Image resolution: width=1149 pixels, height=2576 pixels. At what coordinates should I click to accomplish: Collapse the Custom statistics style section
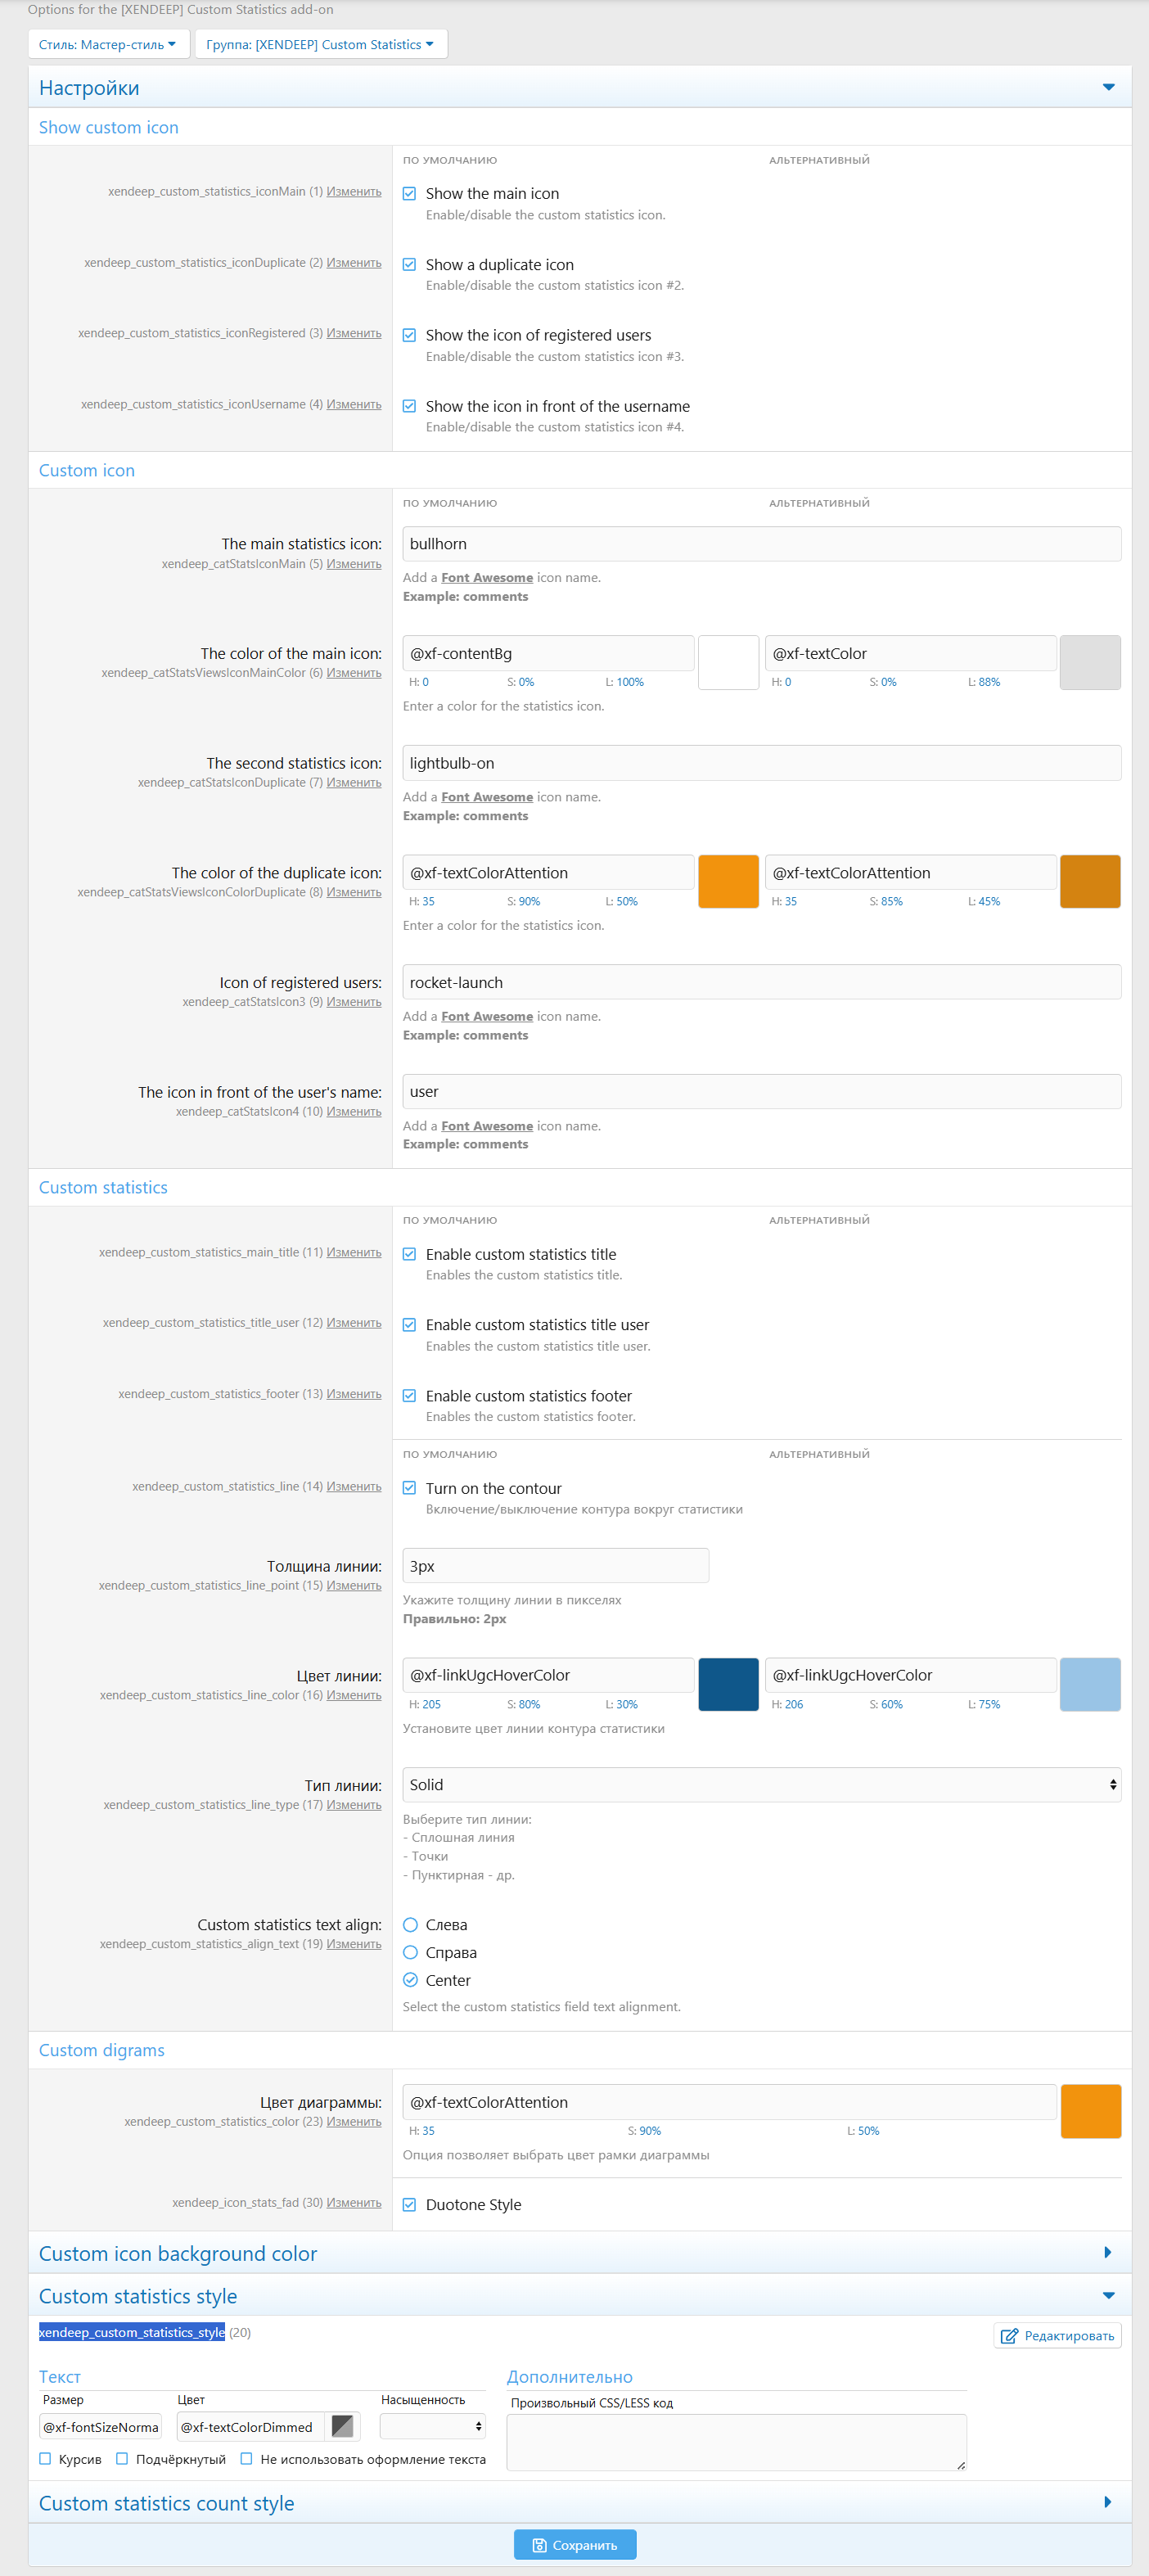tap(1108, 2295)
